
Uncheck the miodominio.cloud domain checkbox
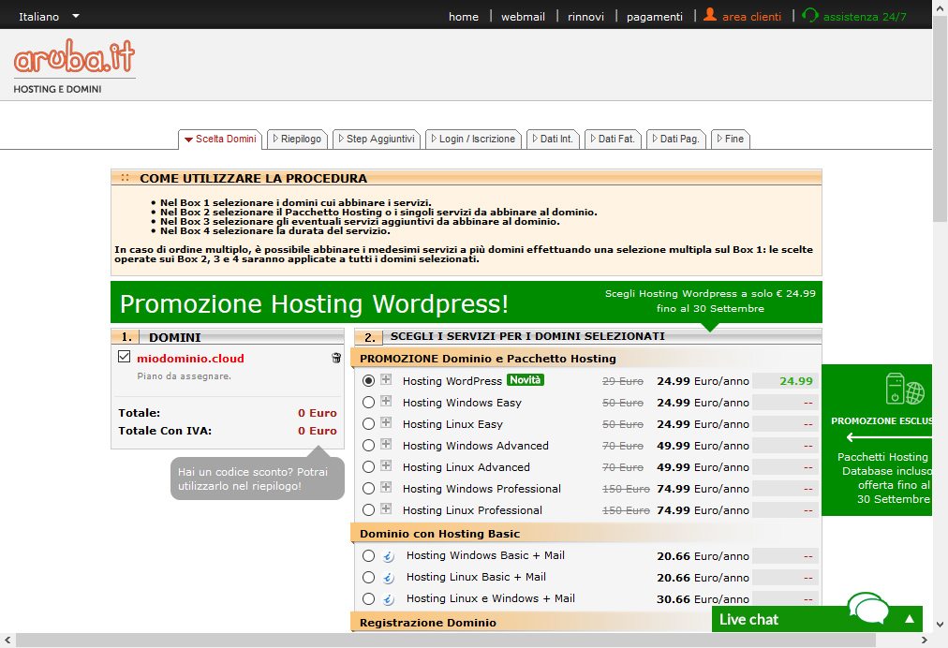pos(125,357)
